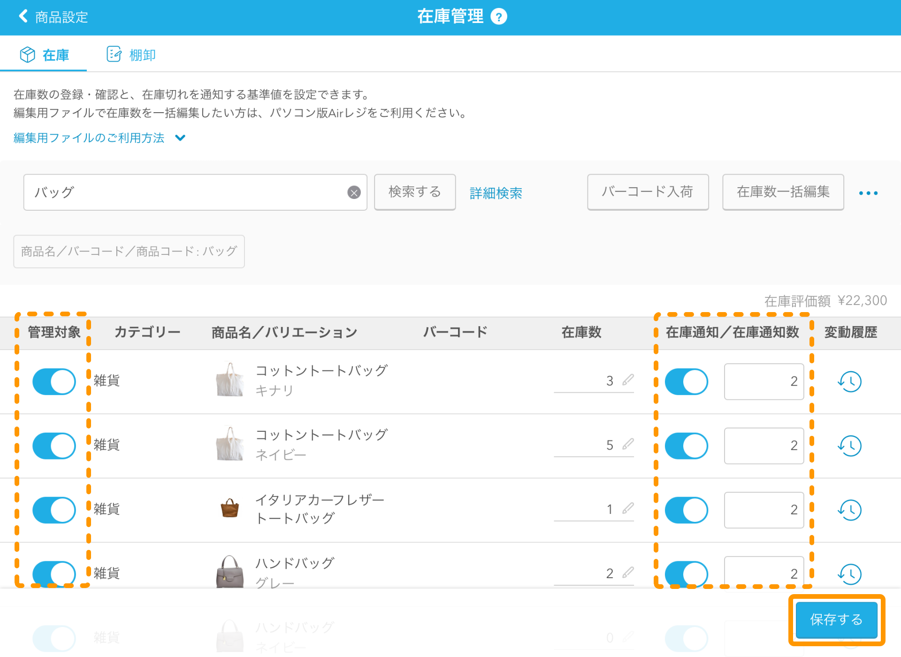Toggle 管理対象 switch for イタリアカーフレザートートバッグ
The width and height of the screenshot is (901, 657).
(x=54, y=510)
